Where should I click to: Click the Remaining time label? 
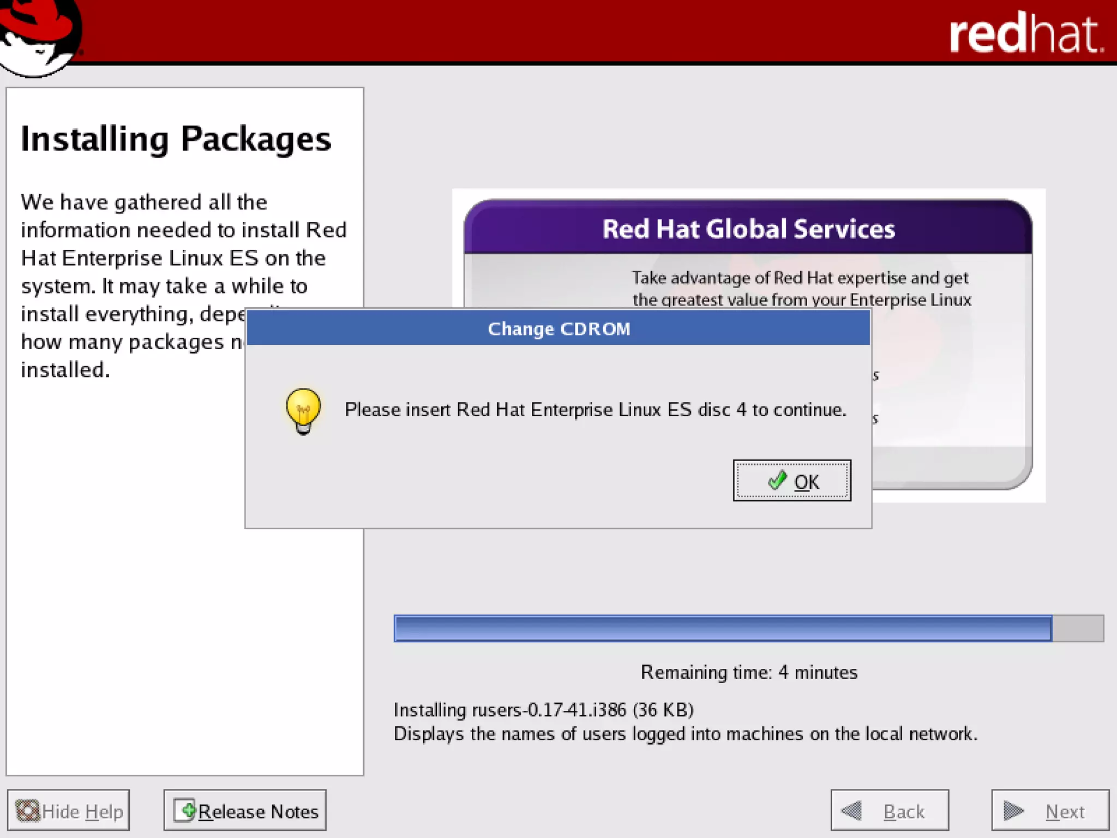(748, 672)
